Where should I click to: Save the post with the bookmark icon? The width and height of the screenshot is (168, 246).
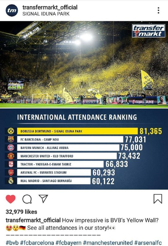[158, 199]
